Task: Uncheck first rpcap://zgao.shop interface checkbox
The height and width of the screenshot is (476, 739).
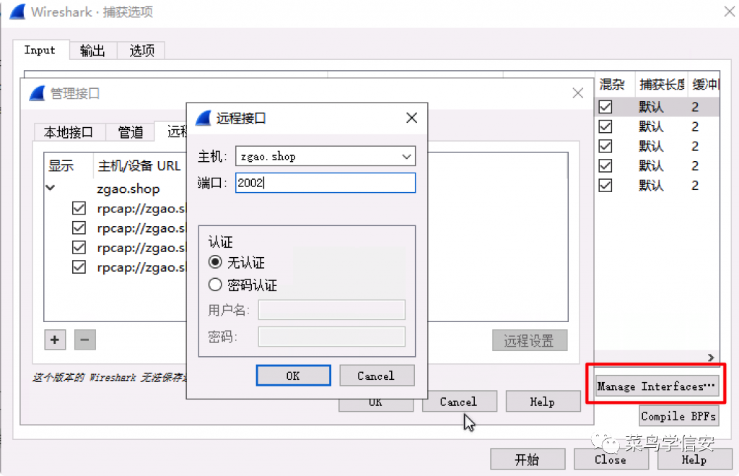Action: 79,208
